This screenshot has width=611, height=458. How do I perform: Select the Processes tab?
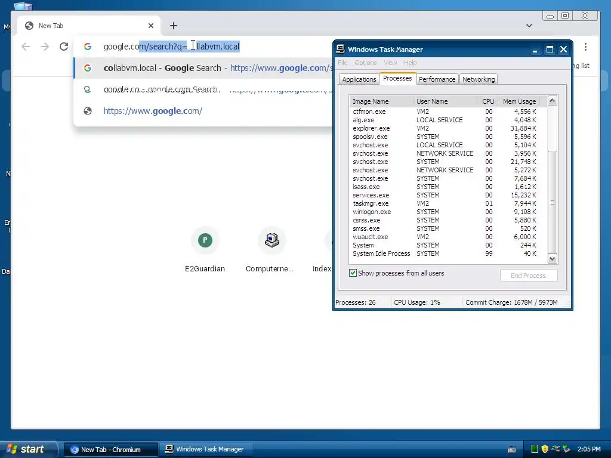click(x=397, y=78)
